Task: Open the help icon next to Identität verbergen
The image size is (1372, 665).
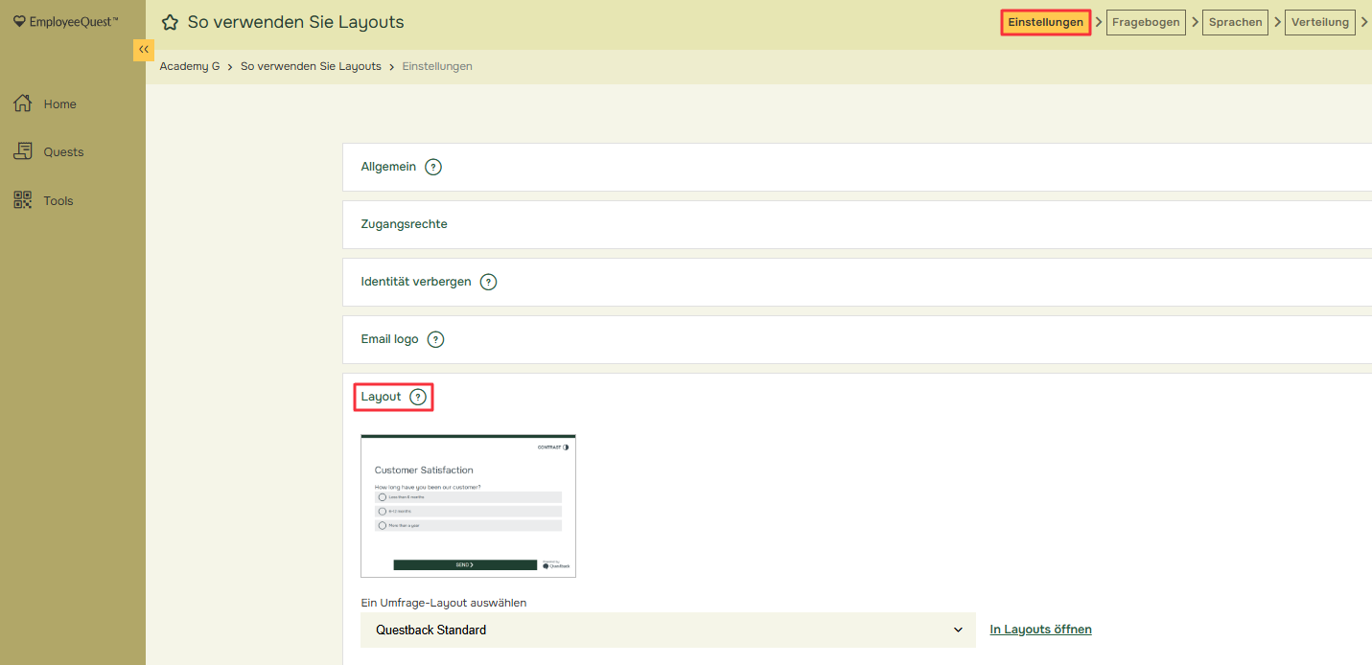Action: pos(488,282)
